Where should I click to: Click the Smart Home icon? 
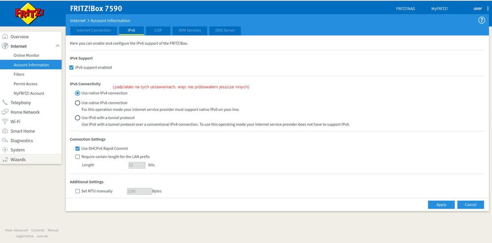coord(5,131)
